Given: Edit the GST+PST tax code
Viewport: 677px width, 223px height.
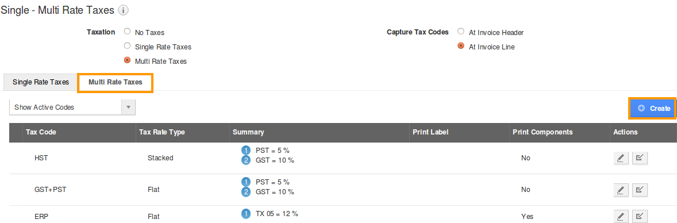Looking at the screenshot, I should tap(621, 190).
